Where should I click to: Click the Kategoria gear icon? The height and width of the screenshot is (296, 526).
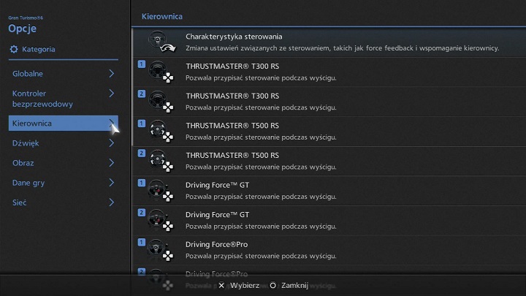pos(13,50)
